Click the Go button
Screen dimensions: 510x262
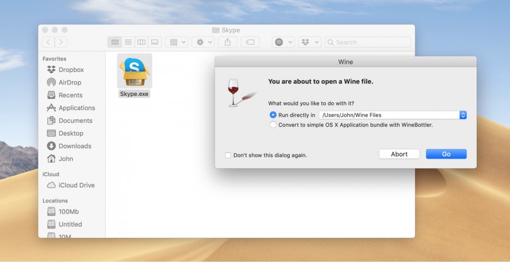446,154
